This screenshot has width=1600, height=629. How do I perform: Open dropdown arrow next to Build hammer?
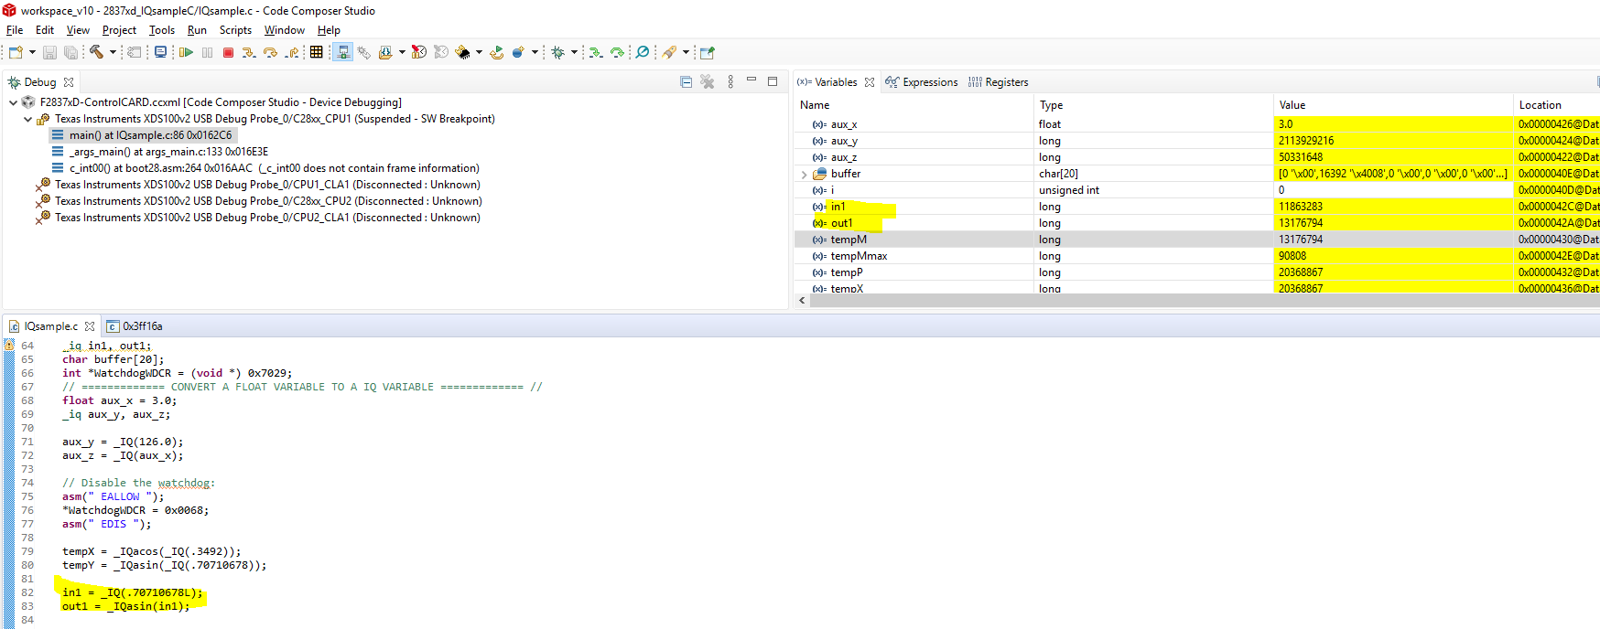(113, 52)
